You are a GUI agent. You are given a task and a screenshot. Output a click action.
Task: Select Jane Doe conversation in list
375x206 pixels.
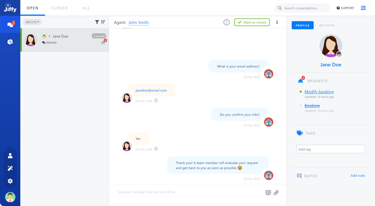[65, 40]
